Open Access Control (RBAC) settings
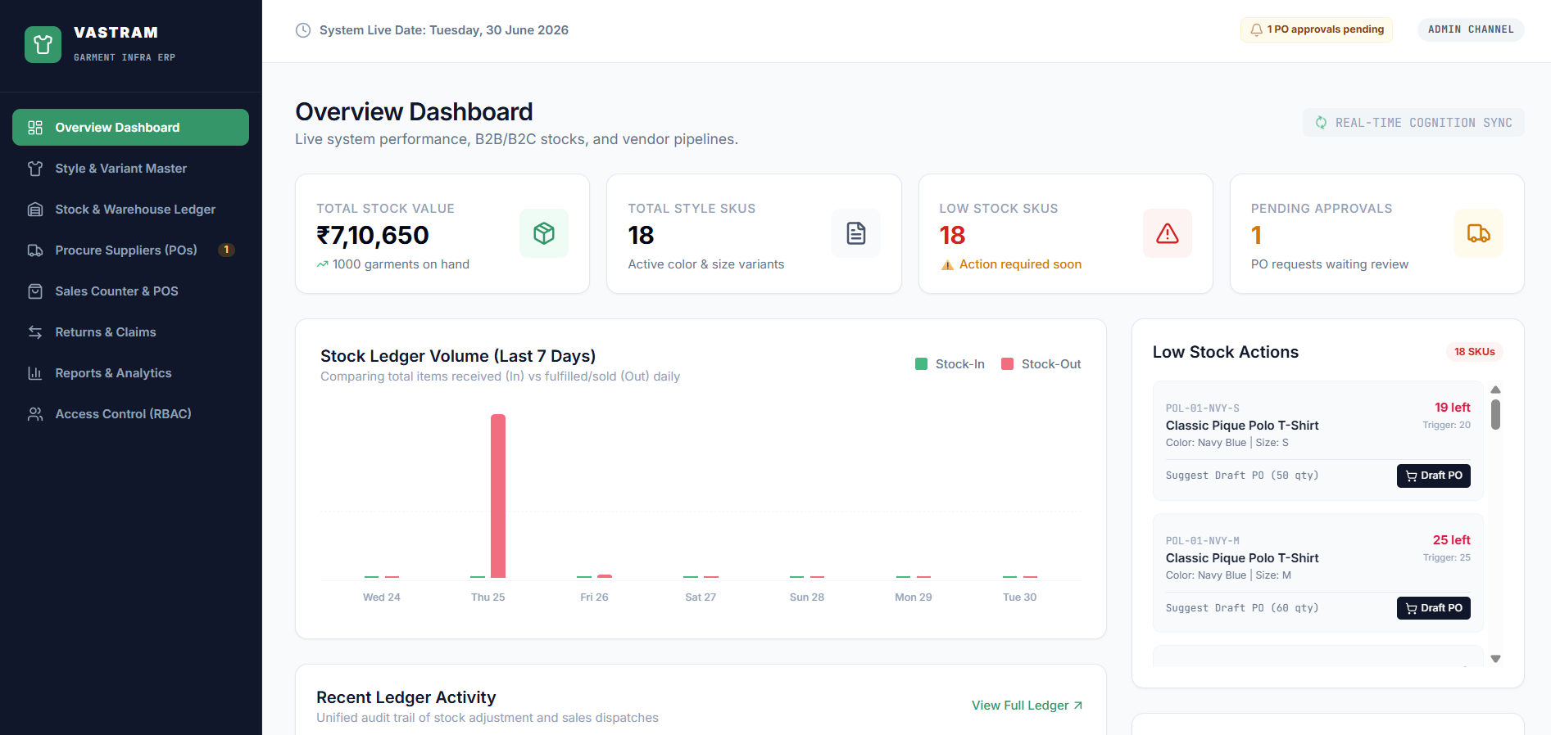The width and height of the screenshot is (1551, 735). pos(130,414)
